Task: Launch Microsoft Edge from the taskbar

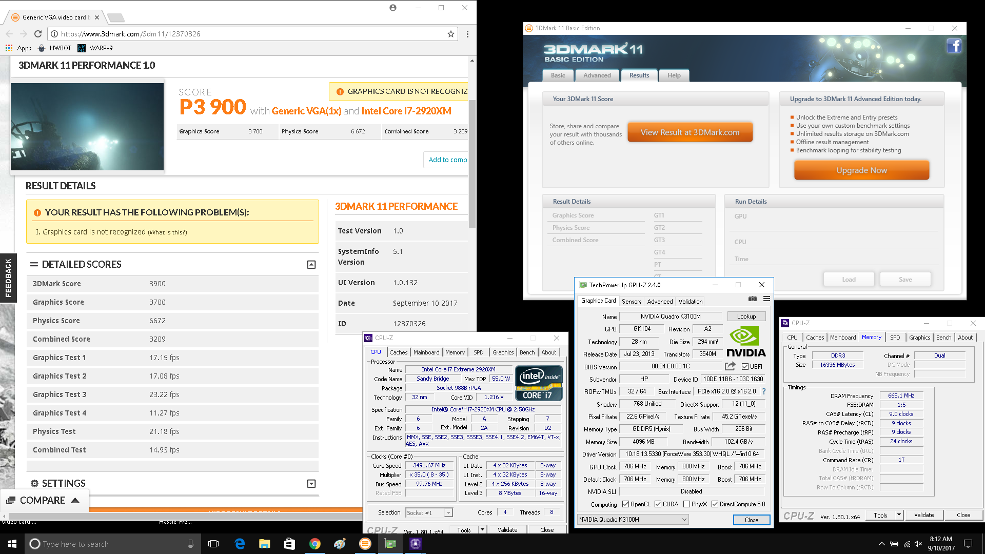Action: (240, 544)
